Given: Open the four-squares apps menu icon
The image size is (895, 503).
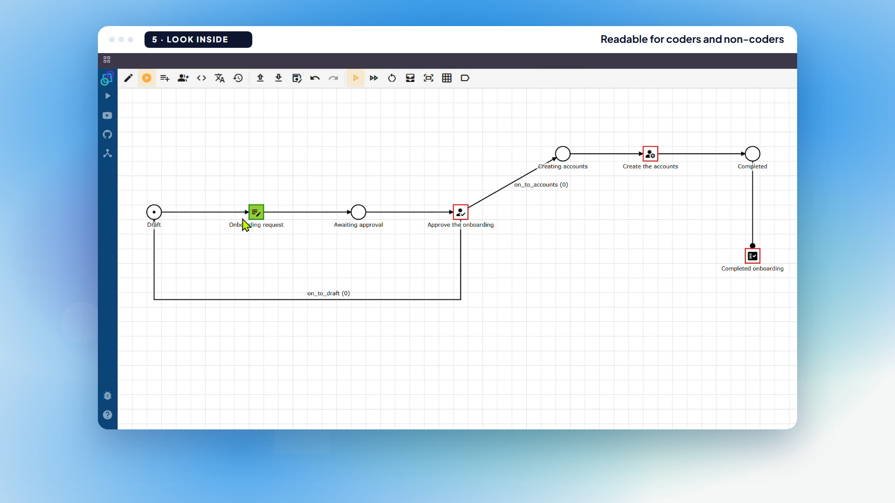Looking at the screenshot, I should [x=107, y=60].
